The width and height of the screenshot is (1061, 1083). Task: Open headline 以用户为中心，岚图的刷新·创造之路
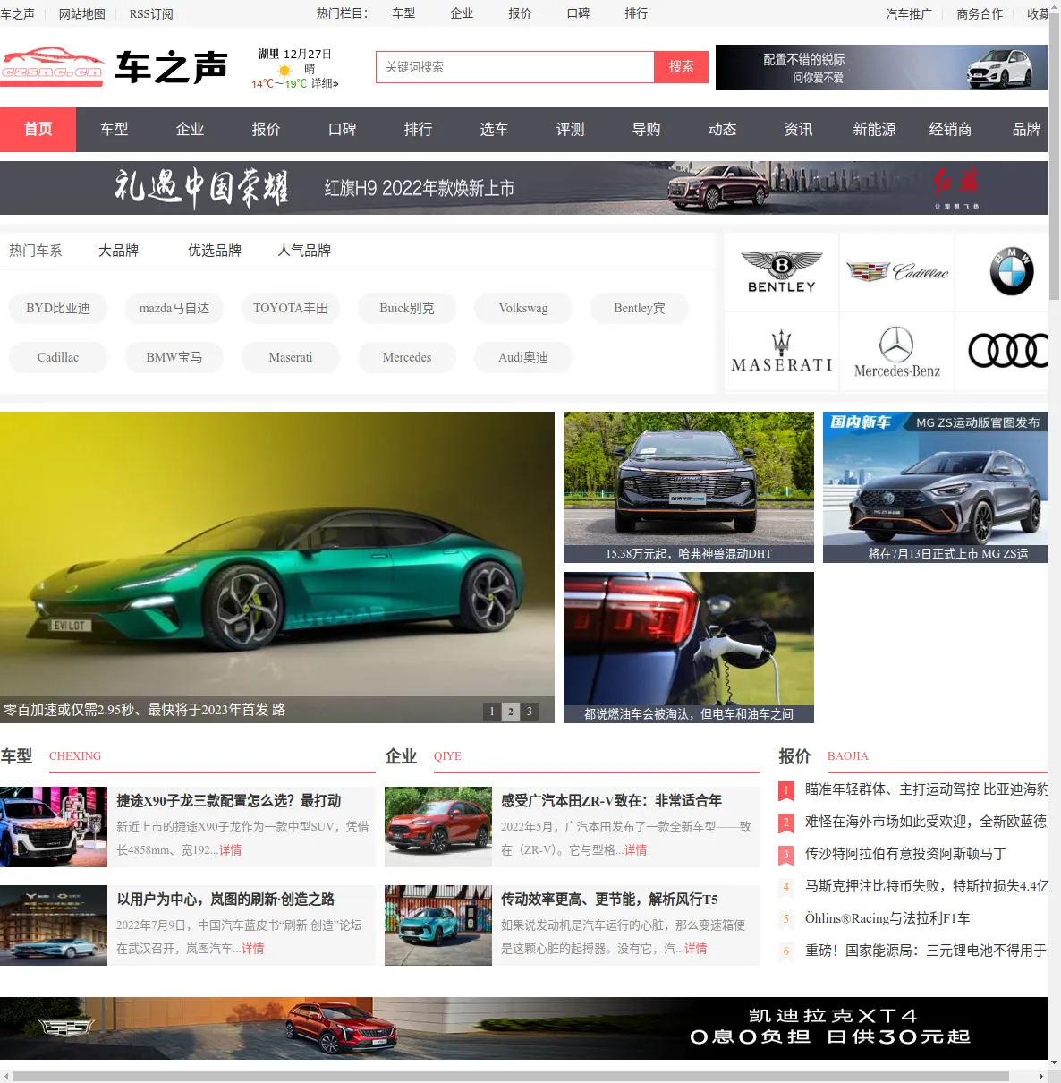point(225,900)
